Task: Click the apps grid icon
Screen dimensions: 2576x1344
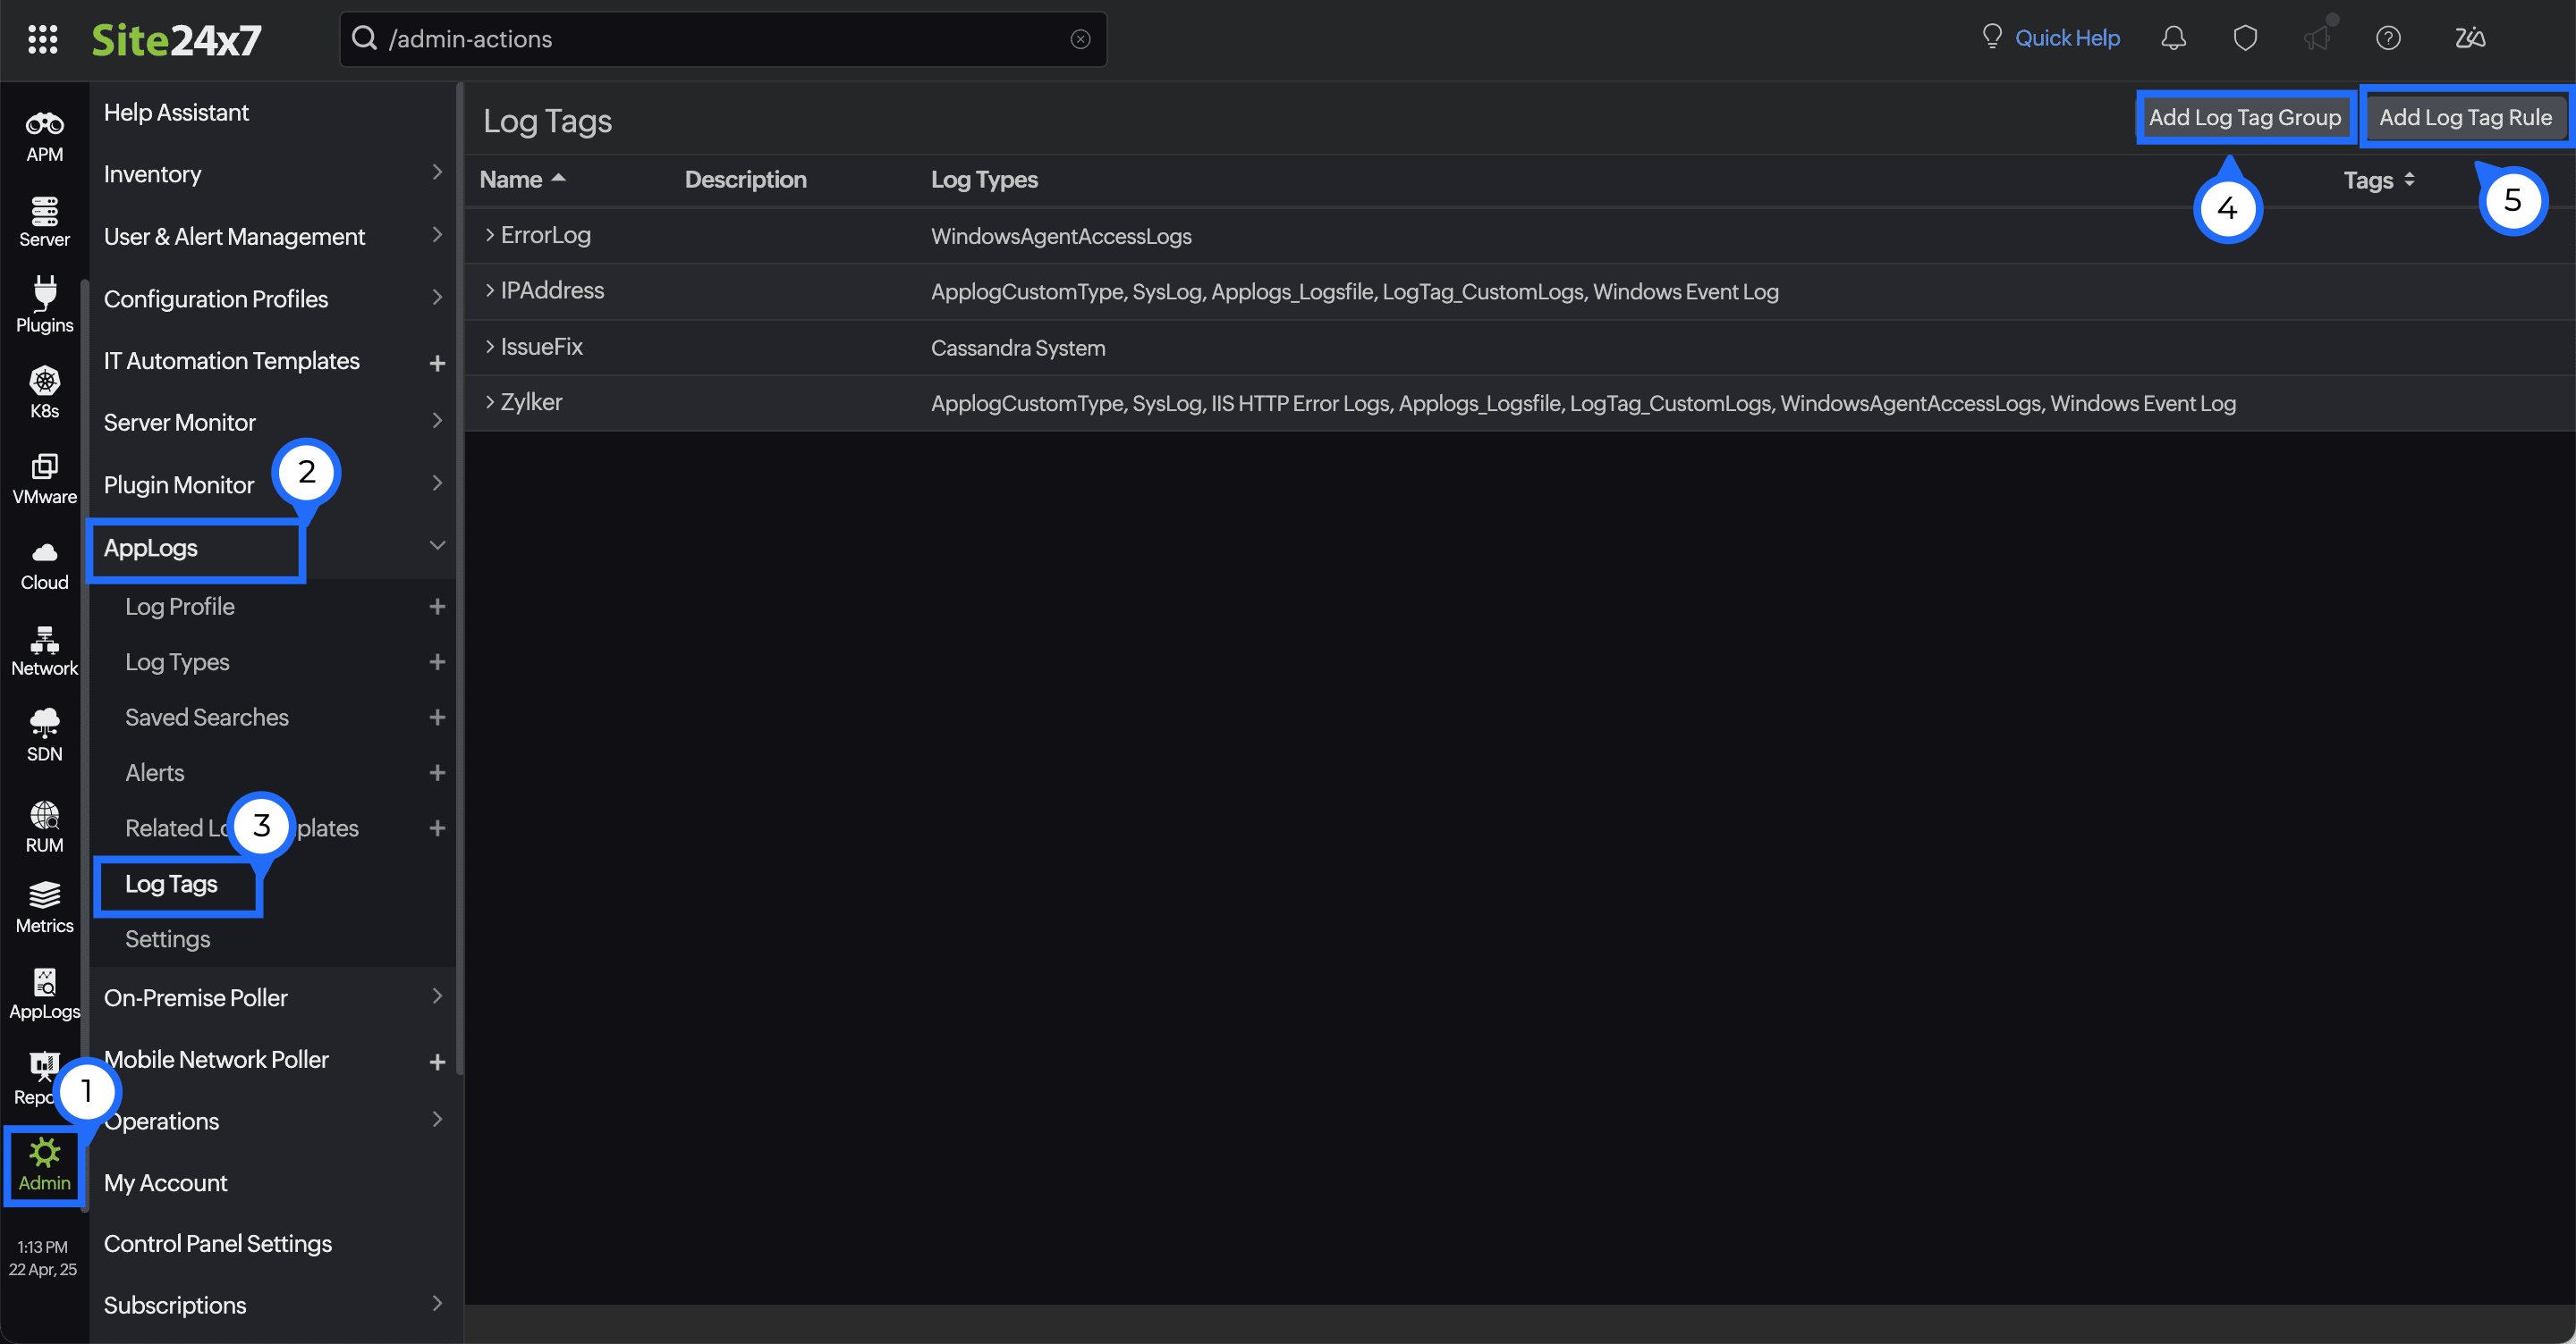Action: (x=43, y=39)
